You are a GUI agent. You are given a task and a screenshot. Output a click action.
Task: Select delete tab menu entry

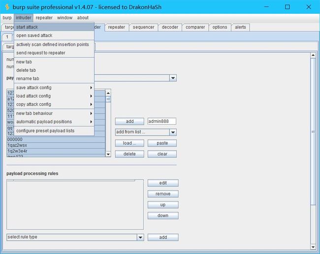point(54,70)
